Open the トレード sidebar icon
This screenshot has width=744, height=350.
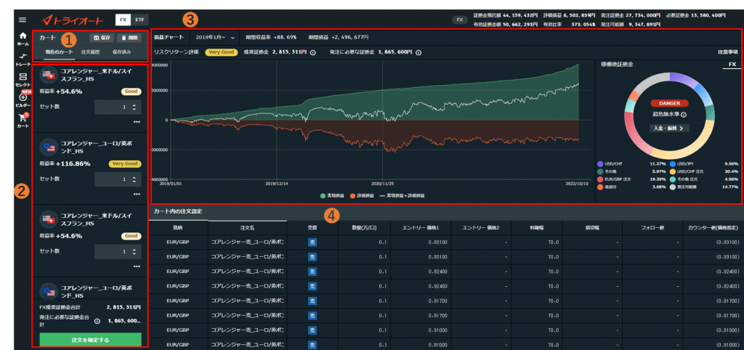pyautogui.click(x=23, y=59)
